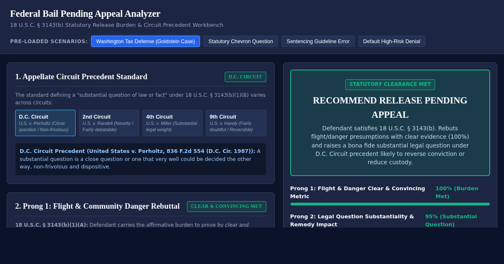Select the D.C. Circuit precedent card
Viewport: 504px width, 264px height.
45,123
